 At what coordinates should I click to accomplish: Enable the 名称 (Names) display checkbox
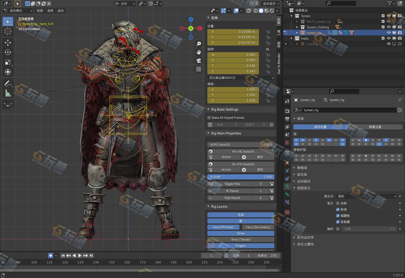338,203
